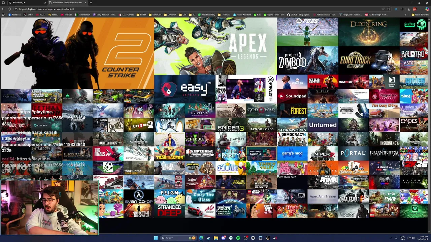Select the Red Dead Redemption tile
This screenshot has height=242, width=431.
pyautogui.click(x=323, y=82)
